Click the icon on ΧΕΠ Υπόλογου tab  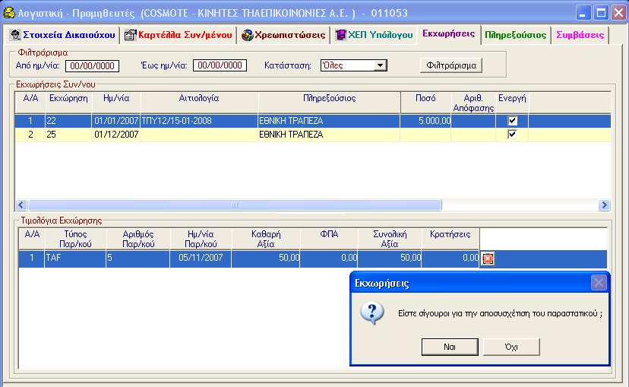click(340, 35)
